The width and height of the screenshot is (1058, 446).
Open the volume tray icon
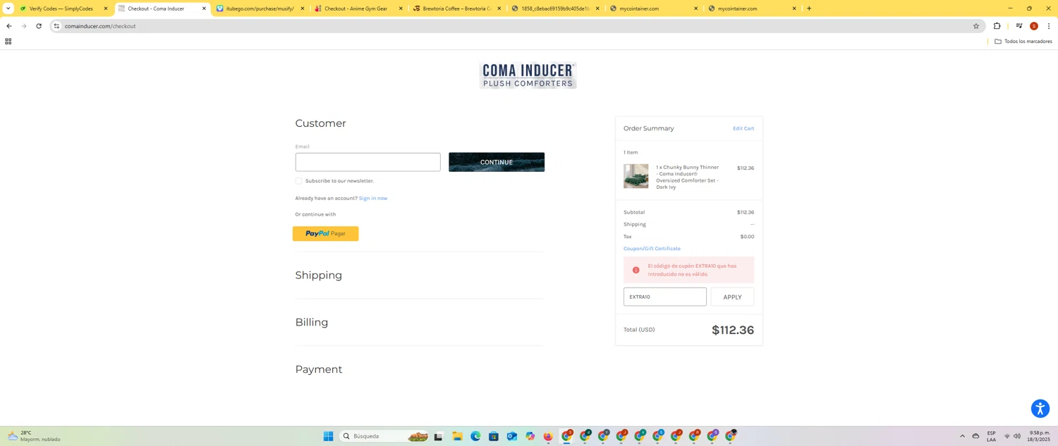coord(1017,436)
